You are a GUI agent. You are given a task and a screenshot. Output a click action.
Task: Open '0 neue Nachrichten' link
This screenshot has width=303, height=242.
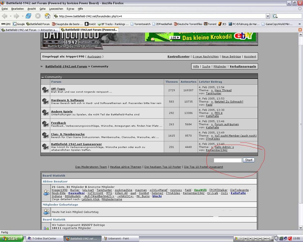(206, 56)
